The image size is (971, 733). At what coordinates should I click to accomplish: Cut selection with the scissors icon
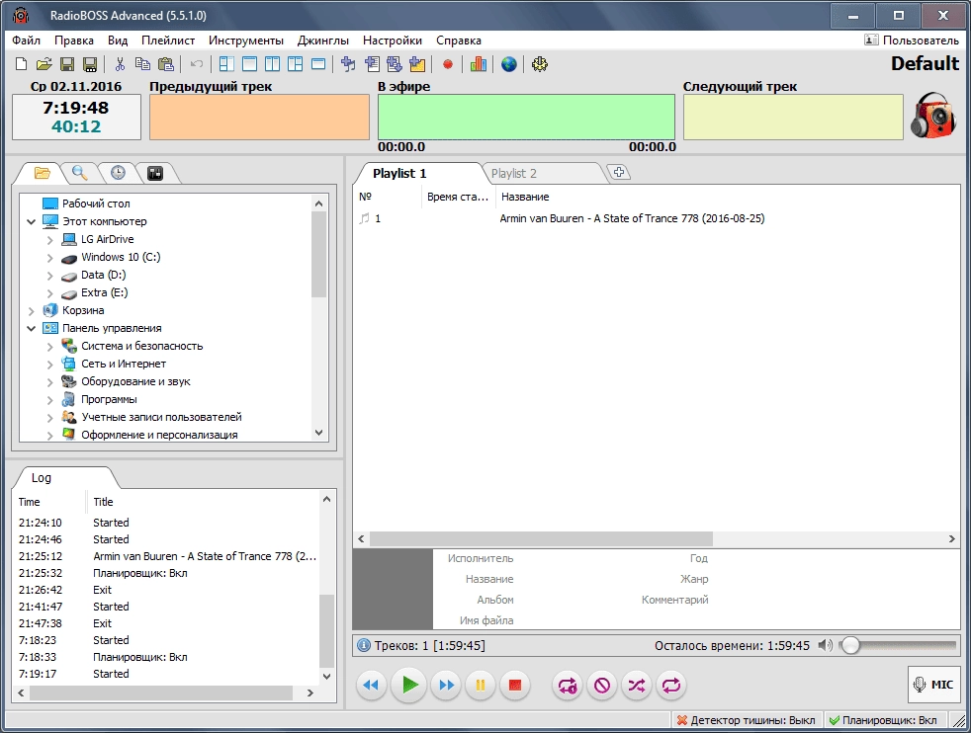[x=120, y=64]
